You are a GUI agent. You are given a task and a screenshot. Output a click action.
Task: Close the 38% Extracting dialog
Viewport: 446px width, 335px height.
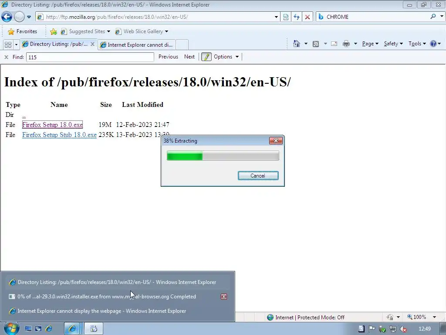tap(276, 141)
